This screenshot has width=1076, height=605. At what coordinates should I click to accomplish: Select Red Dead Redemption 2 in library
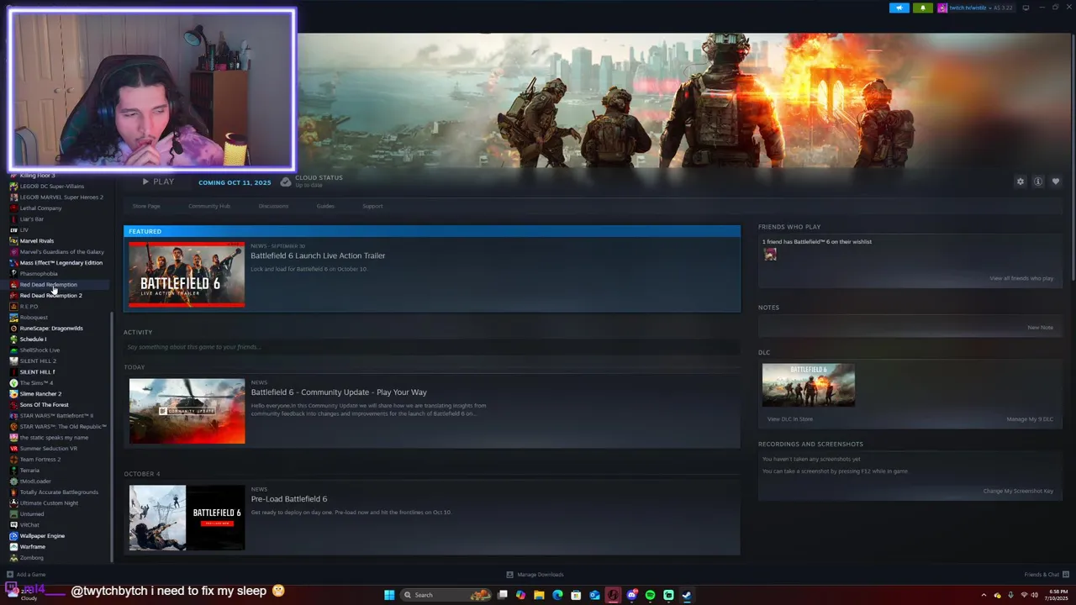[51, 296]
